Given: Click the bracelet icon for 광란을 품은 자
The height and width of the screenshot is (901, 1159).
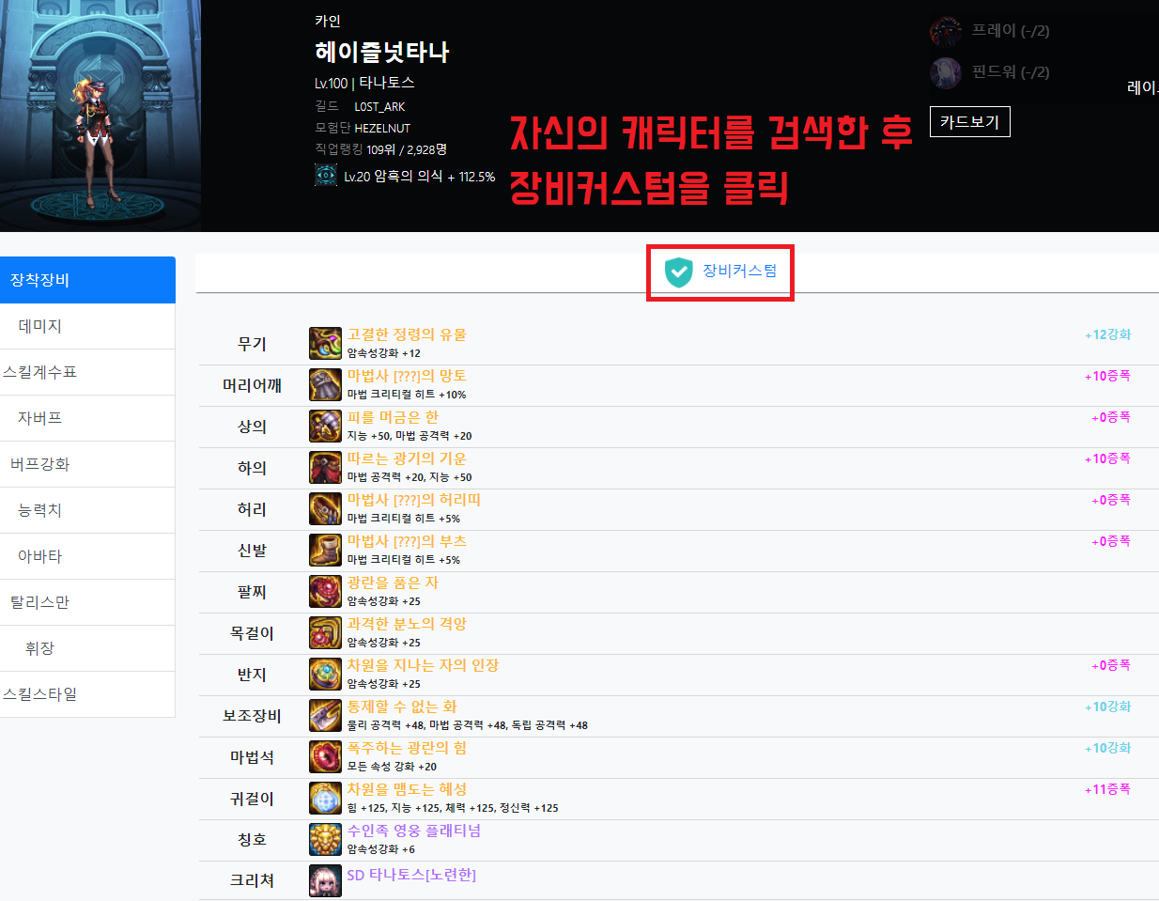Looking at the screenshot, I should (x=325, y=592).
